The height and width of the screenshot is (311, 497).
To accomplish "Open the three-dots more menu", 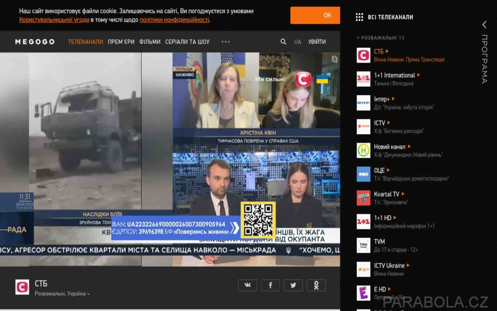I will point(226,42).
